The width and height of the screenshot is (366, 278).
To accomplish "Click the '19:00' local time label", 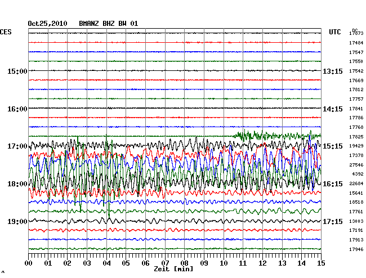I will [x=17, y=221].
